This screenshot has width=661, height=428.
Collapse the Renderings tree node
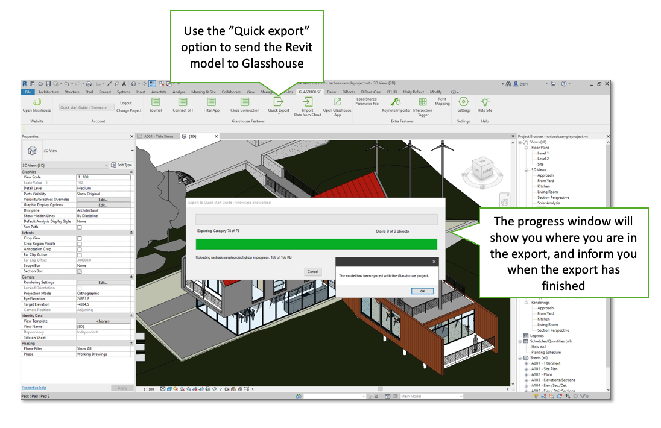(x=526, y=303)
